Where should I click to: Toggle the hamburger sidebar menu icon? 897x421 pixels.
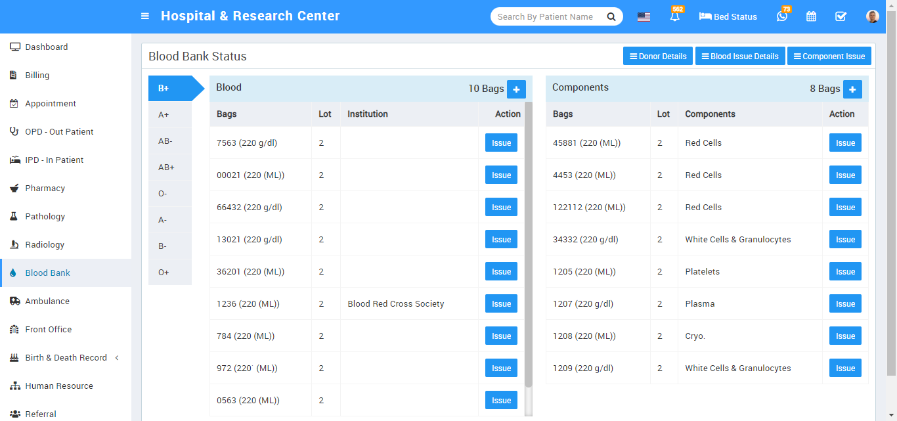point(145,16)
